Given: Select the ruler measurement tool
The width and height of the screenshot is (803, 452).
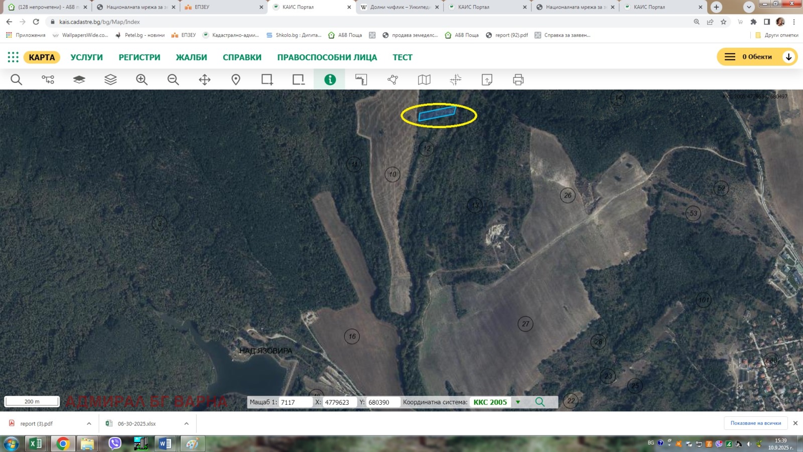Looking at the screenshot, I should pos(361,80).
